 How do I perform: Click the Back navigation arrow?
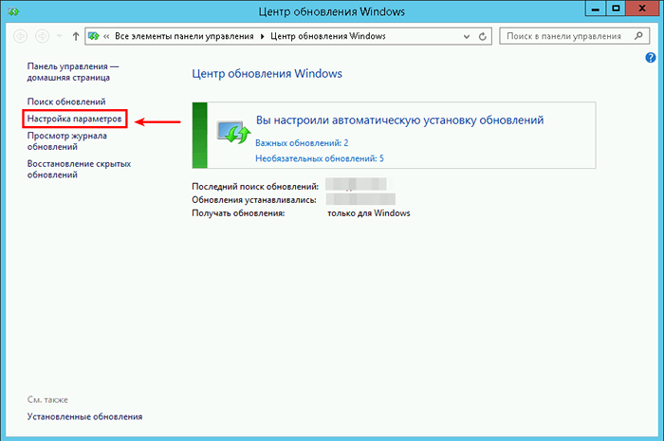tap(20, 36)
